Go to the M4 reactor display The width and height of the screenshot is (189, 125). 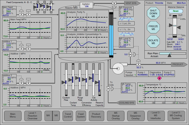[x=48, y=116]
